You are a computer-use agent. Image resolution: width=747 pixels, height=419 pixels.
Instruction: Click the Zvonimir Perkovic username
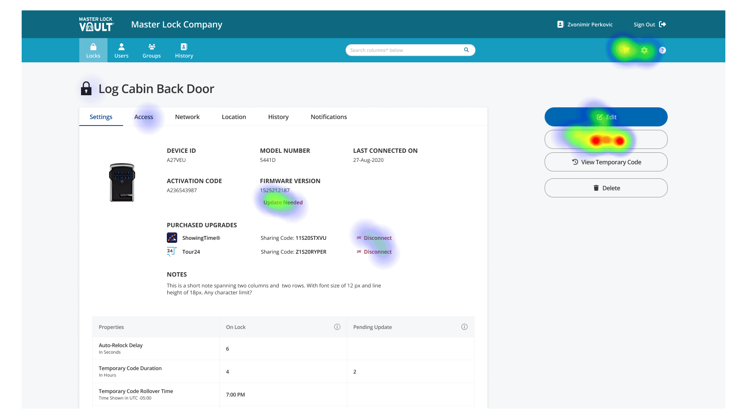pyautogui.click(x=590, y=25)
